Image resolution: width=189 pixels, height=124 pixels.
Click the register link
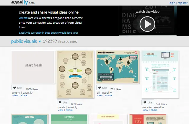(182, 3)
